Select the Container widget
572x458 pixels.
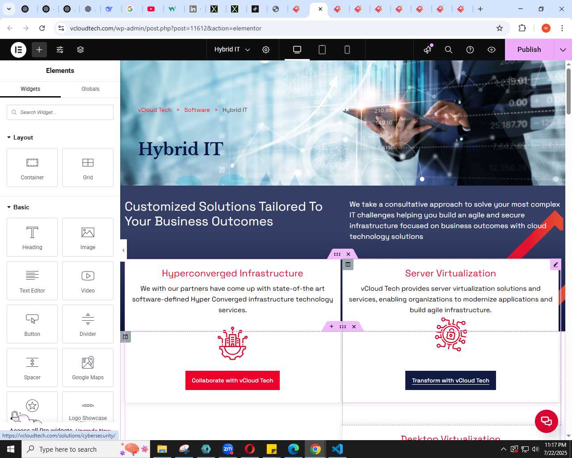pos(32,167)
